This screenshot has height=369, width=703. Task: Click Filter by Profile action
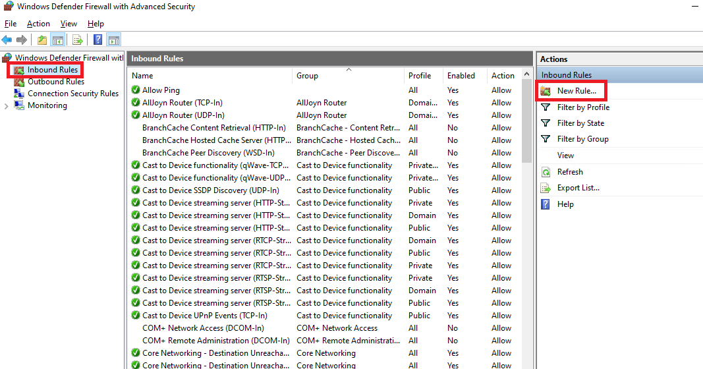tap(583, 107)
